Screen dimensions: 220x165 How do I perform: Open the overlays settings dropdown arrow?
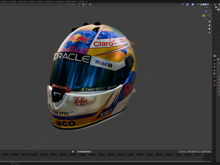point(195,5)
